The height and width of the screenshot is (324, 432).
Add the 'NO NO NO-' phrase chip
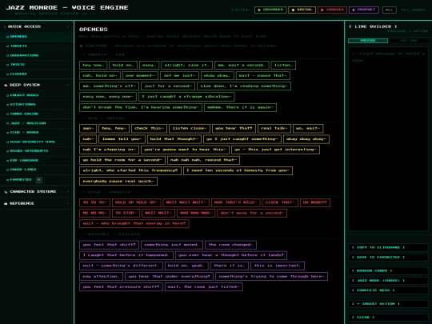coord(94,213)
